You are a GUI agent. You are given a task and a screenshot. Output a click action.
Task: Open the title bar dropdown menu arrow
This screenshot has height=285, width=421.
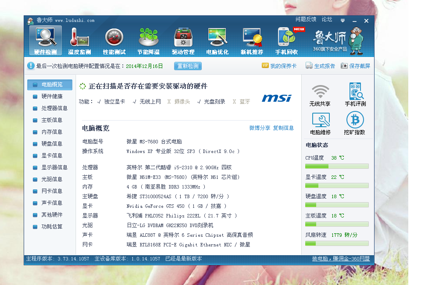tap(343, 21)
